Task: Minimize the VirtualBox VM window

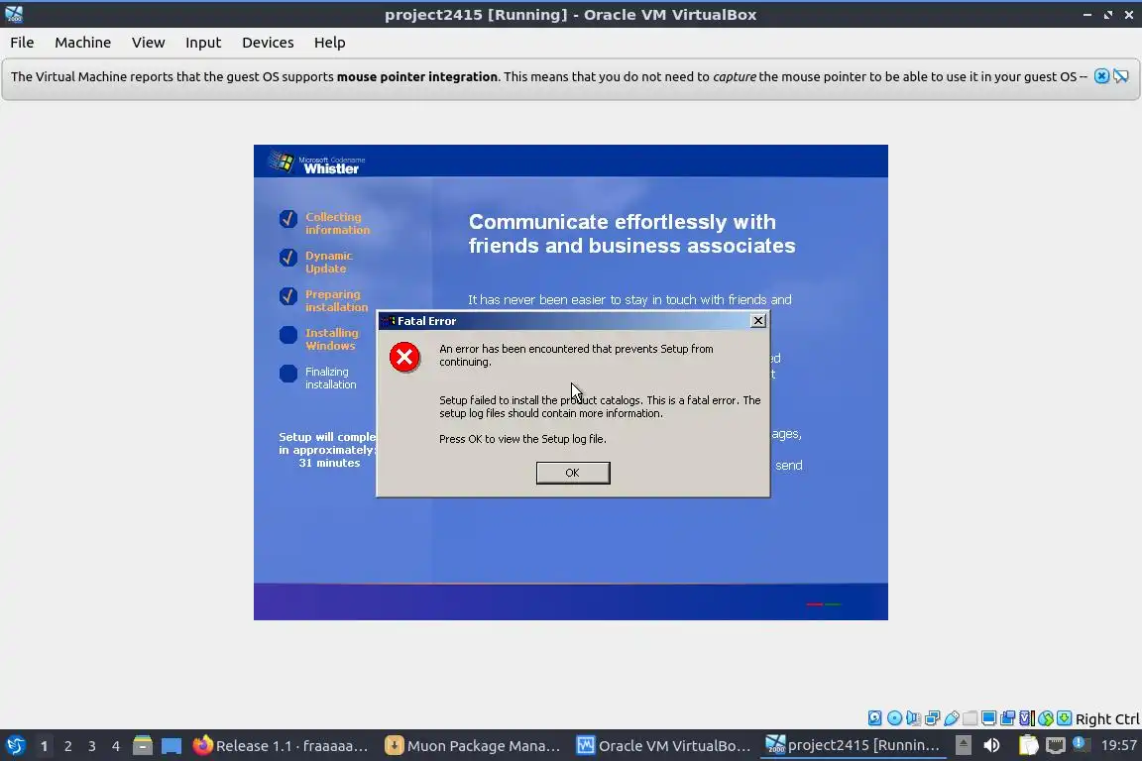Action: coord(1087,15)
